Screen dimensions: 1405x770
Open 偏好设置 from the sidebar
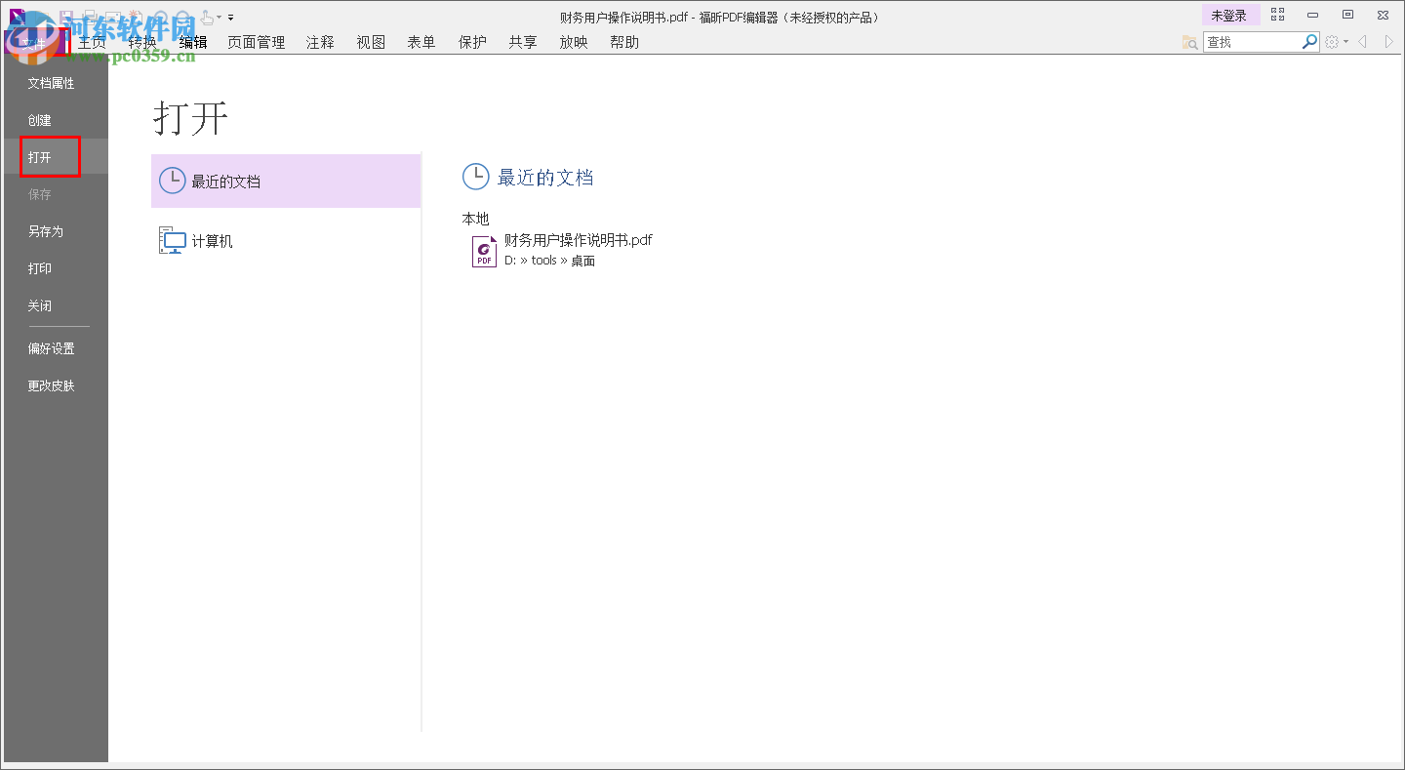click(51, 347)
